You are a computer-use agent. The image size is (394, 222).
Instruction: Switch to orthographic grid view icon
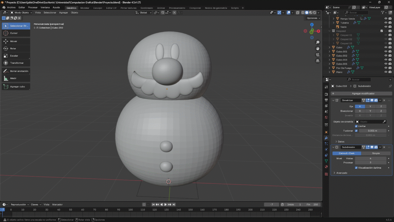(x=318, y=61)
